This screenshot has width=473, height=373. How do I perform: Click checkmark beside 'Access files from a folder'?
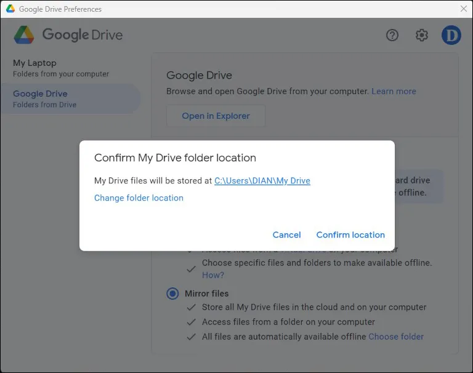pos(192,322)
